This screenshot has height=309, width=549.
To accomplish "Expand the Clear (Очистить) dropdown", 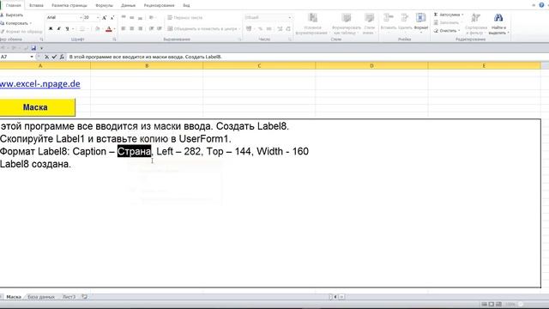I will click(x=459, y=31).
